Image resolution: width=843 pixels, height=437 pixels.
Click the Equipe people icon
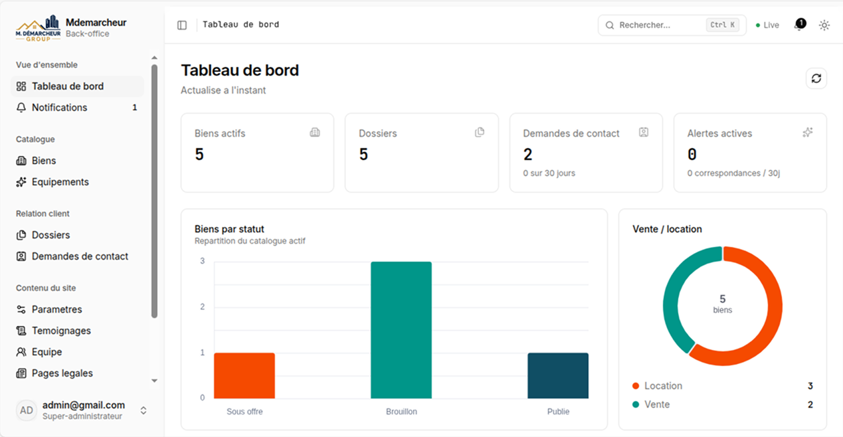[x=21, y=352]
